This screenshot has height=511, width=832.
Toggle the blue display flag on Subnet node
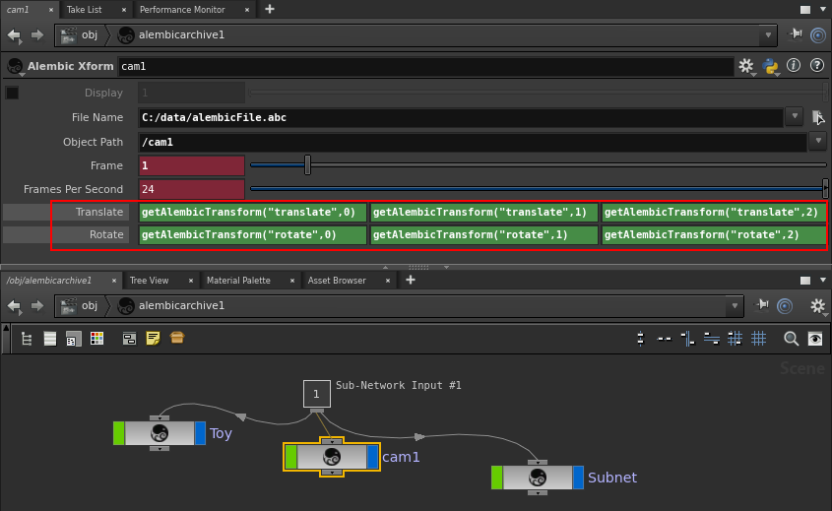pyautogui.click(x=578, y=478)
